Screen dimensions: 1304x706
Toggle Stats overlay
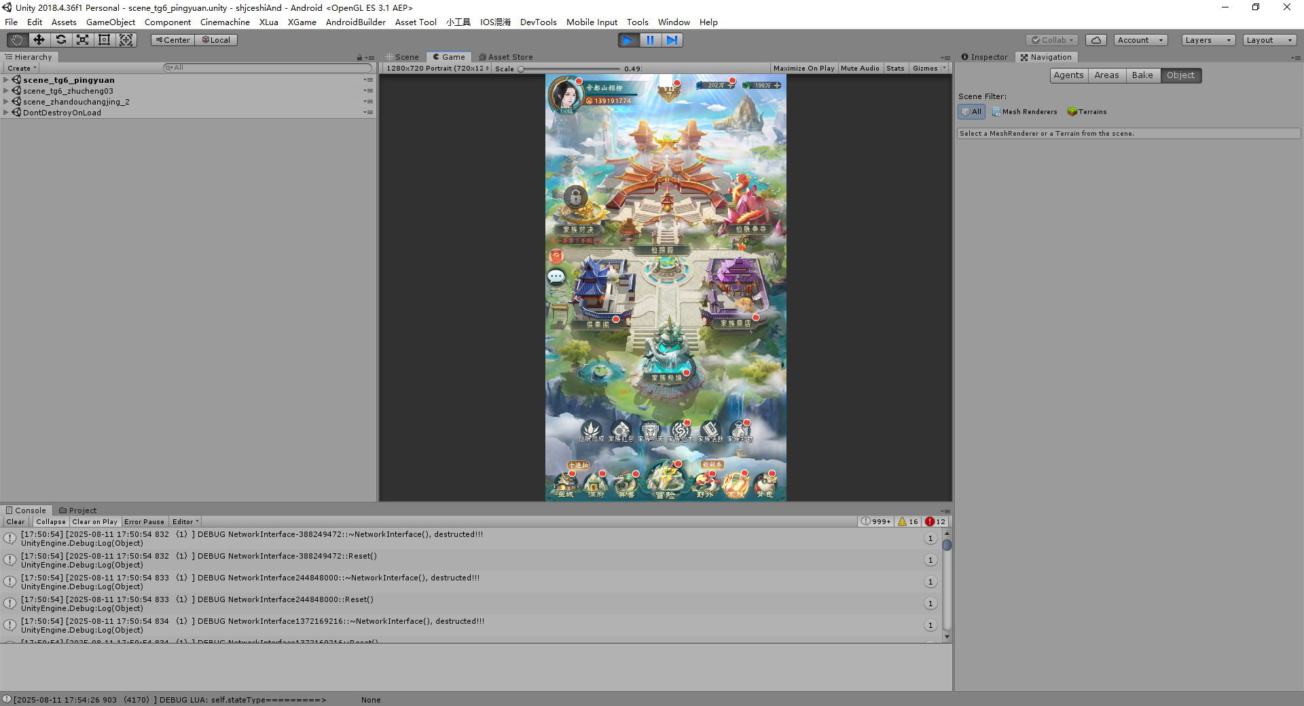coord(895,69)
